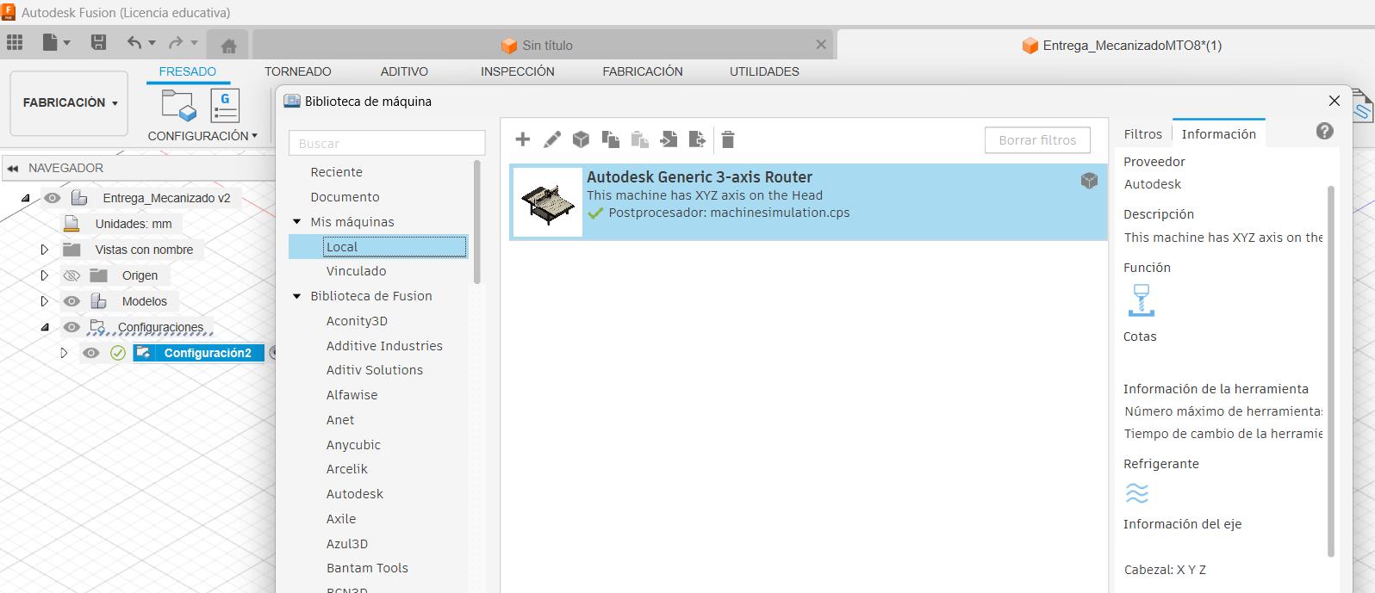
Task: Open help question mark icon
Action: pos(1325,131)
